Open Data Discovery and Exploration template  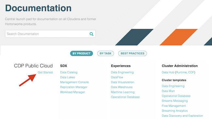pos(182,116)
